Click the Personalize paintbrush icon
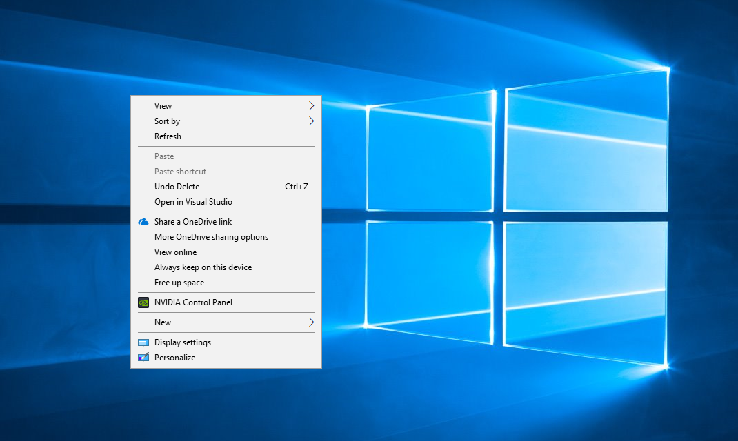This screenshot has height=441, width=738. coord(144,357)
